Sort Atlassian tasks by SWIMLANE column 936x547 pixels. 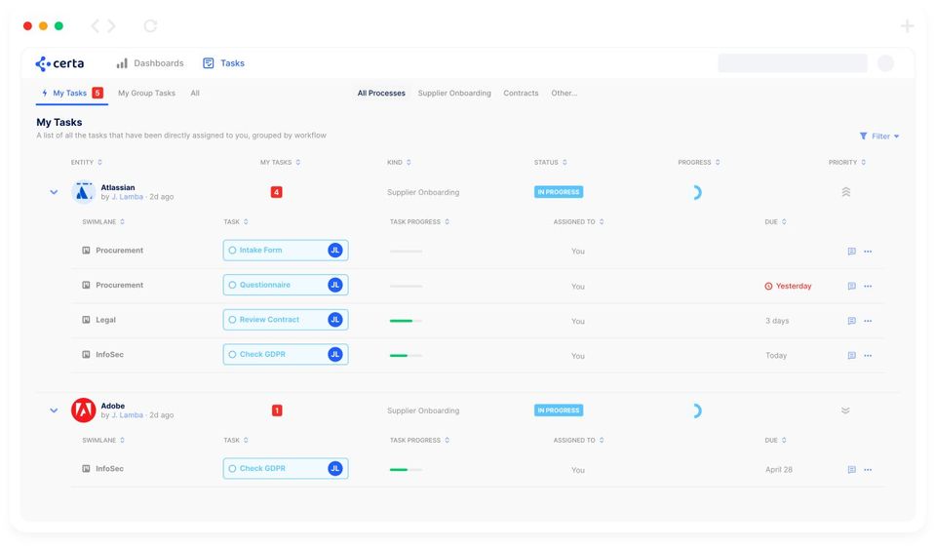(x=103, y=221)
